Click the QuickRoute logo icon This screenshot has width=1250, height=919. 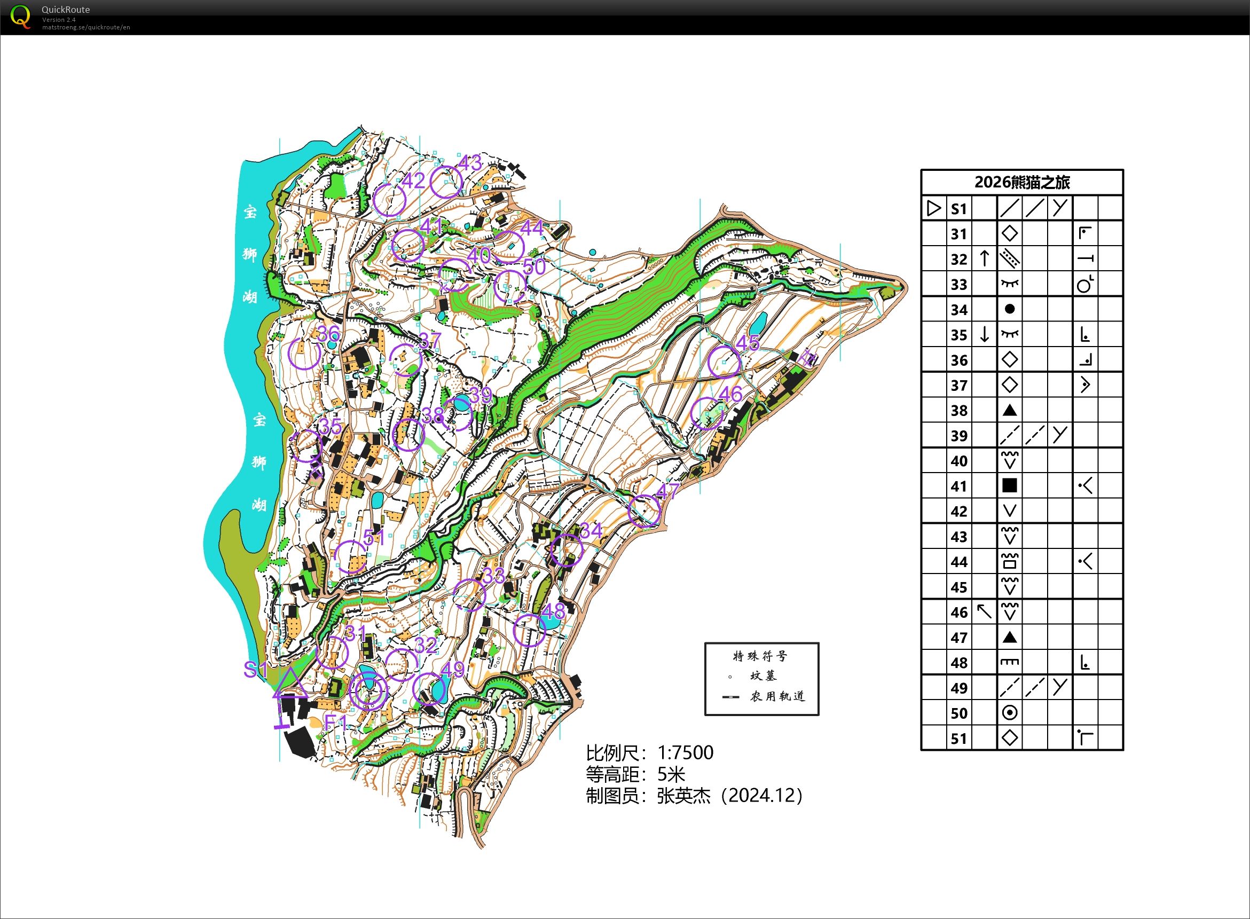(21, 17)
